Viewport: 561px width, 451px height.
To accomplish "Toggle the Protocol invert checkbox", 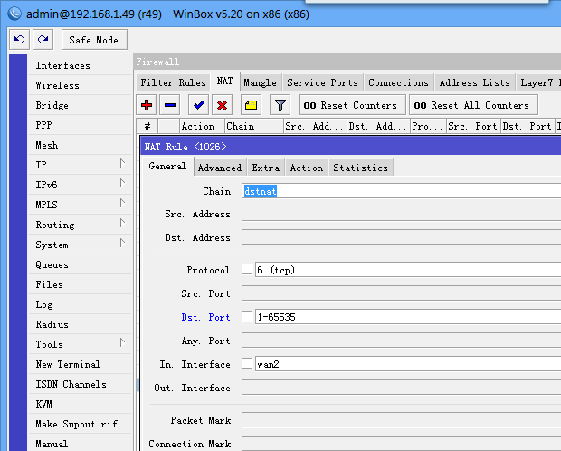I will click(247, 270).
